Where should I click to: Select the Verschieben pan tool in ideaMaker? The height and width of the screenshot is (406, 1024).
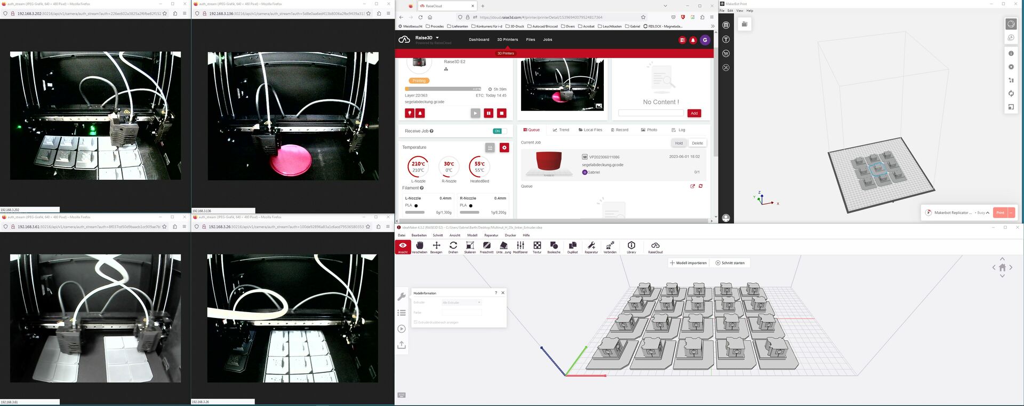420,247
